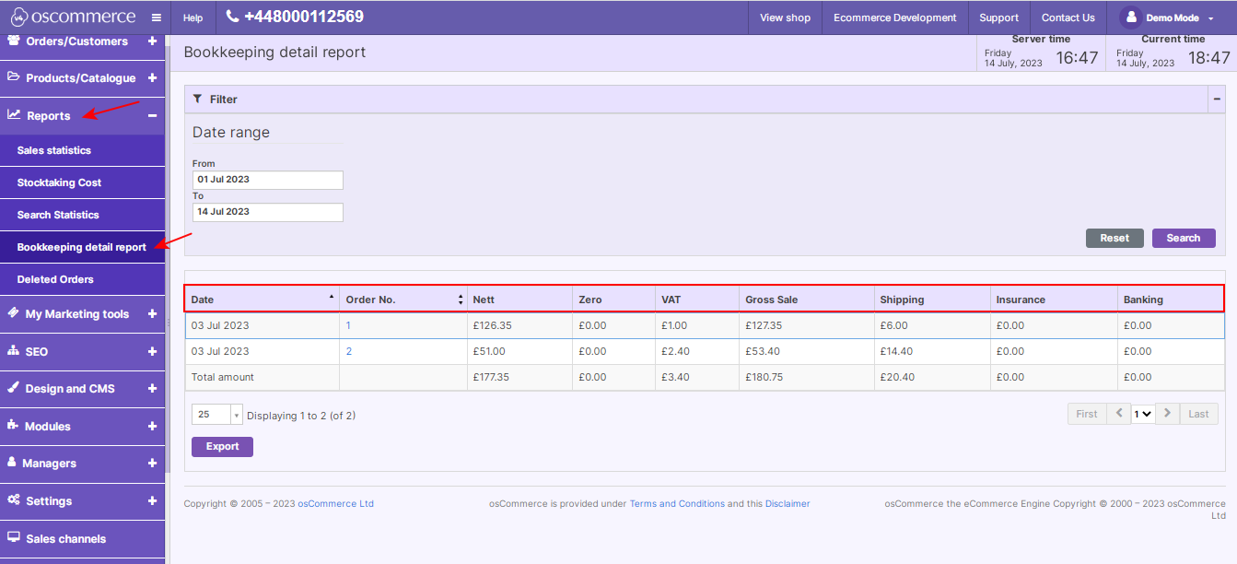Screen dimensions: 1237x564
Task: Expand Design and CMS section
Action: click(x=152, y=389)
